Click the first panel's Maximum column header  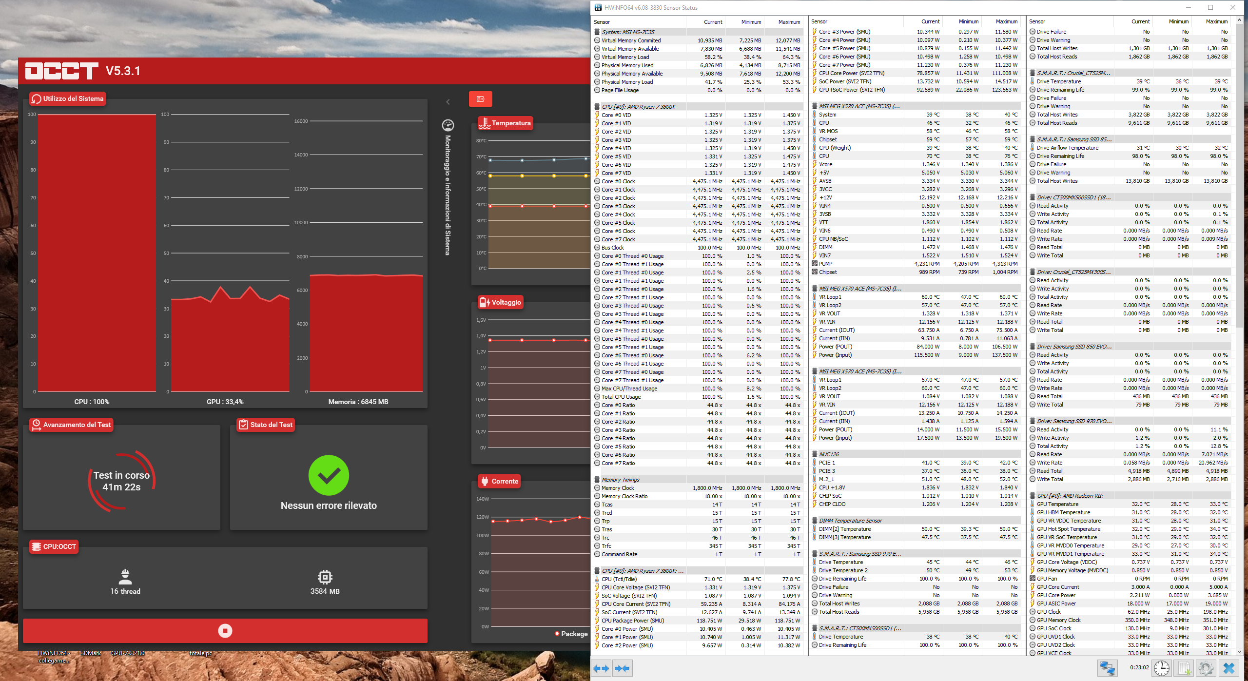(784, 22)
